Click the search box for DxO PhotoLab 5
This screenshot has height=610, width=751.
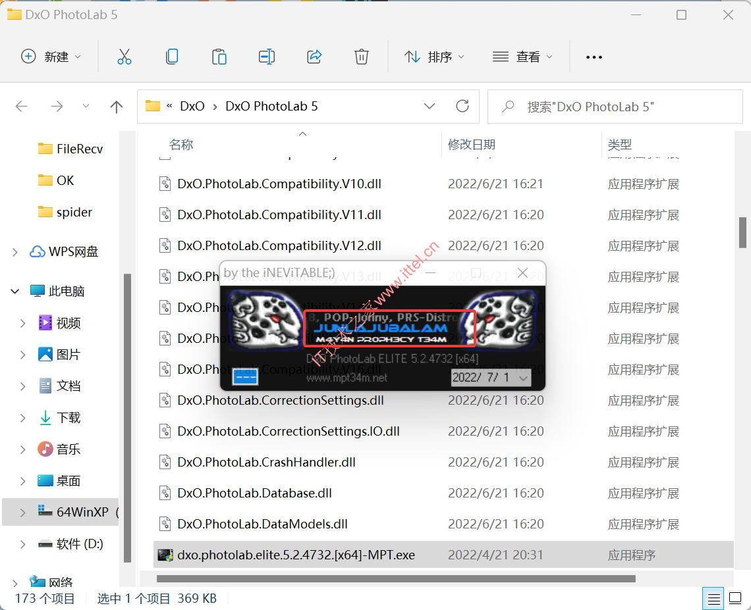tap(615, 107)
